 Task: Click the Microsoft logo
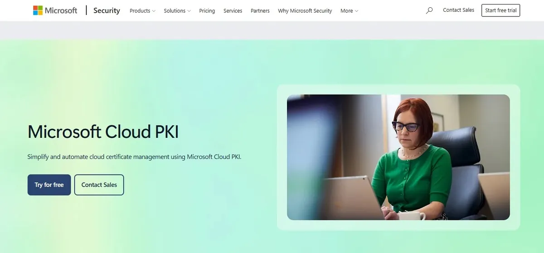pos(55,10)
